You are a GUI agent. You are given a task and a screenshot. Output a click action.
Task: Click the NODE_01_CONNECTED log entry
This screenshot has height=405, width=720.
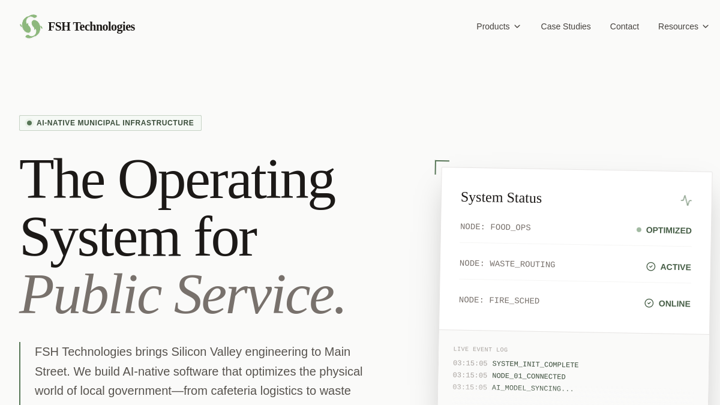tap(529, 376)
